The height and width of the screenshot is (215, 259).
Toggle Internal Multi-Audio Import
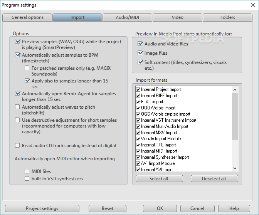138,126
